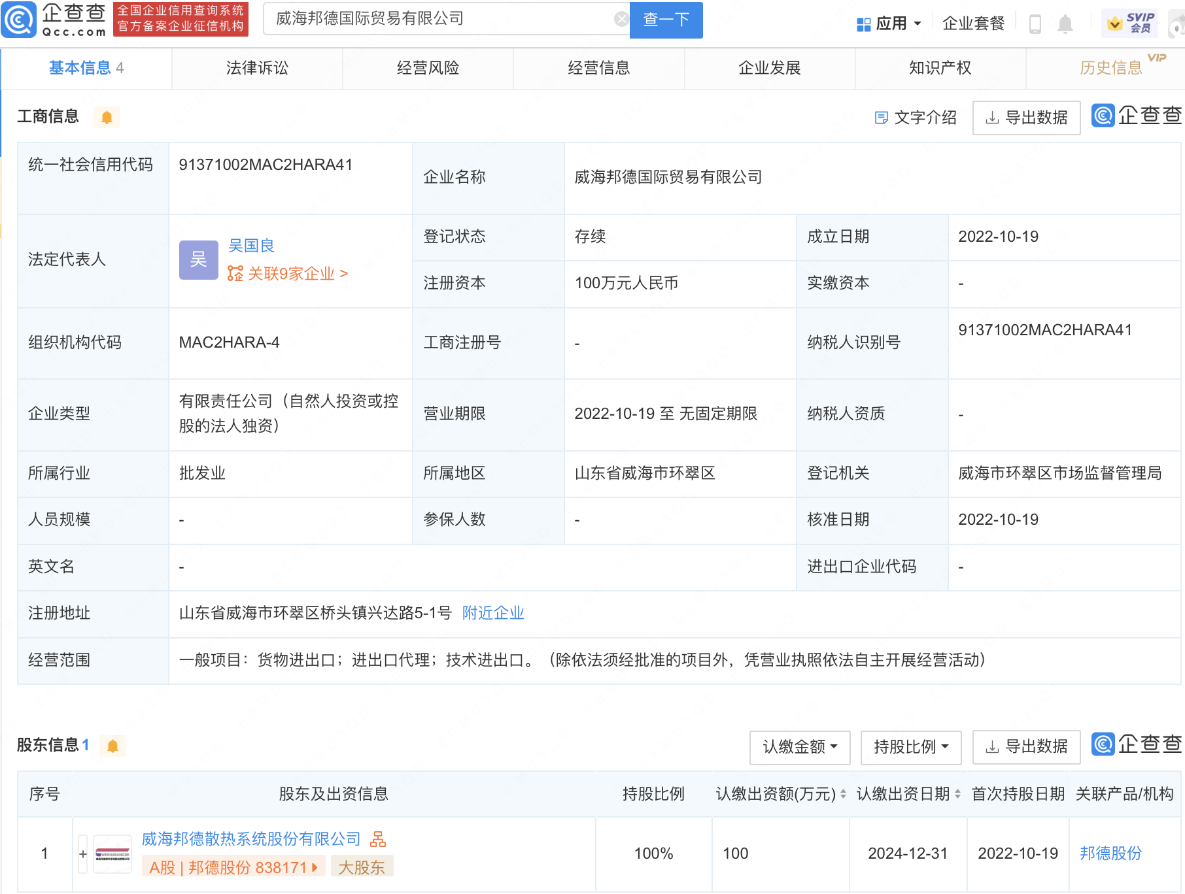The image size is (1185, 894).
Task: Open 邦德股份 related product link
Action: tap(1110, 853)
